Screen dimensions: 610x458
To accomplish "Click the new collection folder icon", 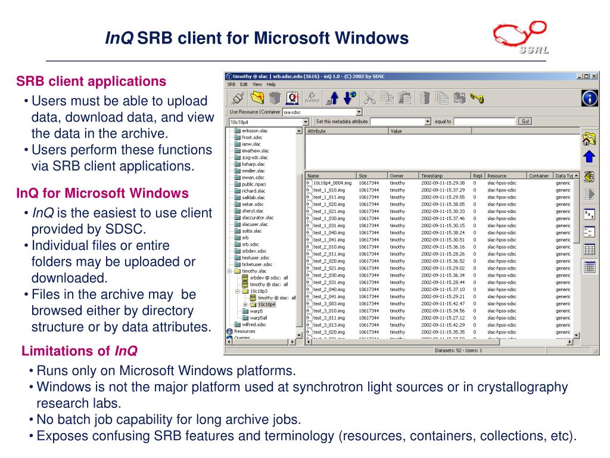I will [x=257, y=98].
